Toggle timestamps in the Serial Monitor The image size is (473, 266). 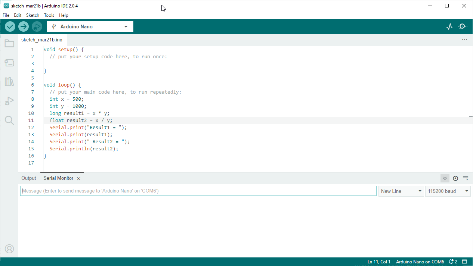click(x=455, y=178)
